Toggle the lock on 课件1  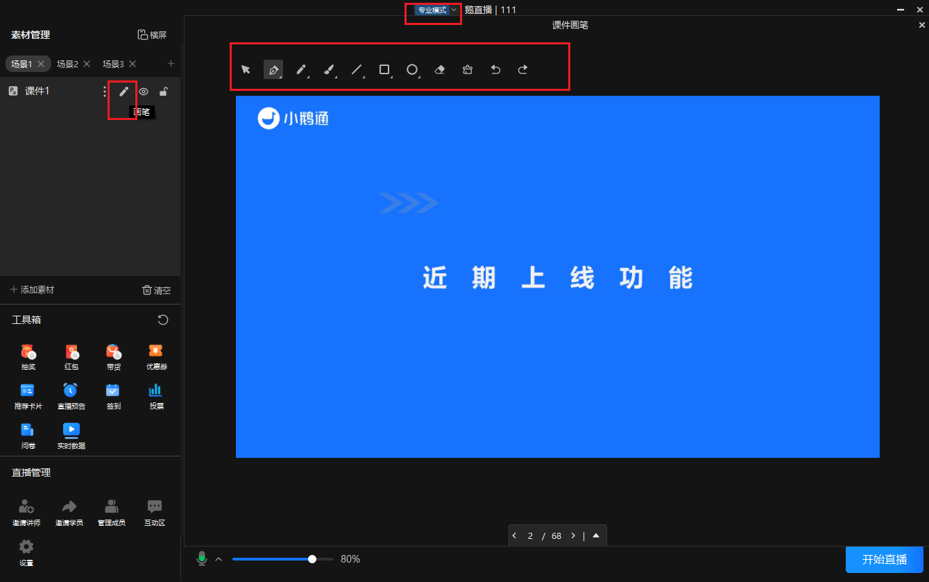(164, 91)
